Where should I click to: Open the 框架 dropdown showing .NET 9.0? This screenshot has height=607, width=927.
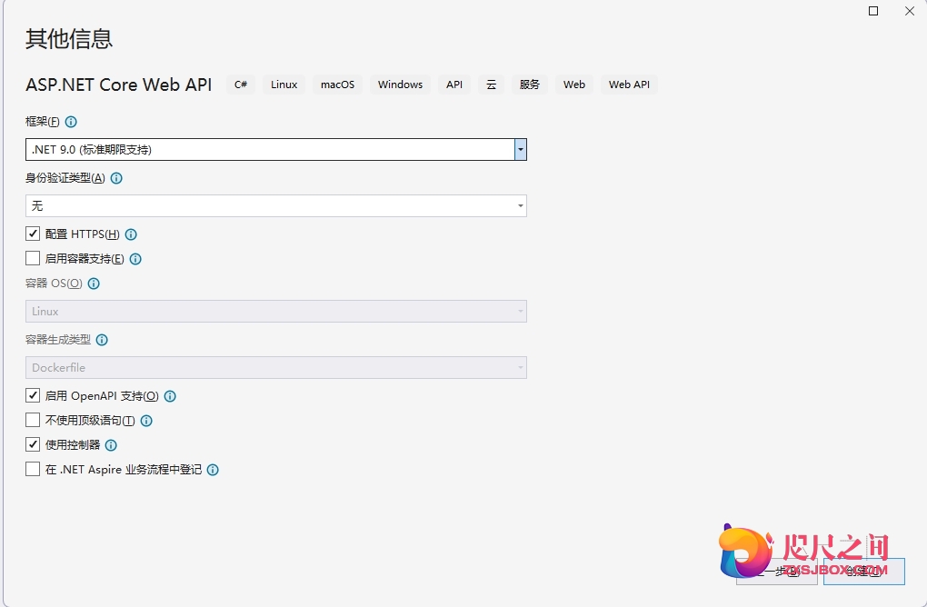coord(276,150)
